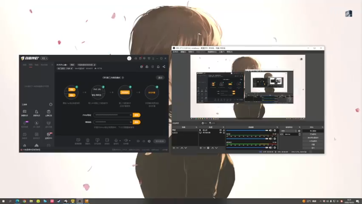Viewport: 362px width, 204px height.
Task: Click the speaker icon in the live-companion bottom toolbar
Action: pyautogui.click(x=126, y=141)
